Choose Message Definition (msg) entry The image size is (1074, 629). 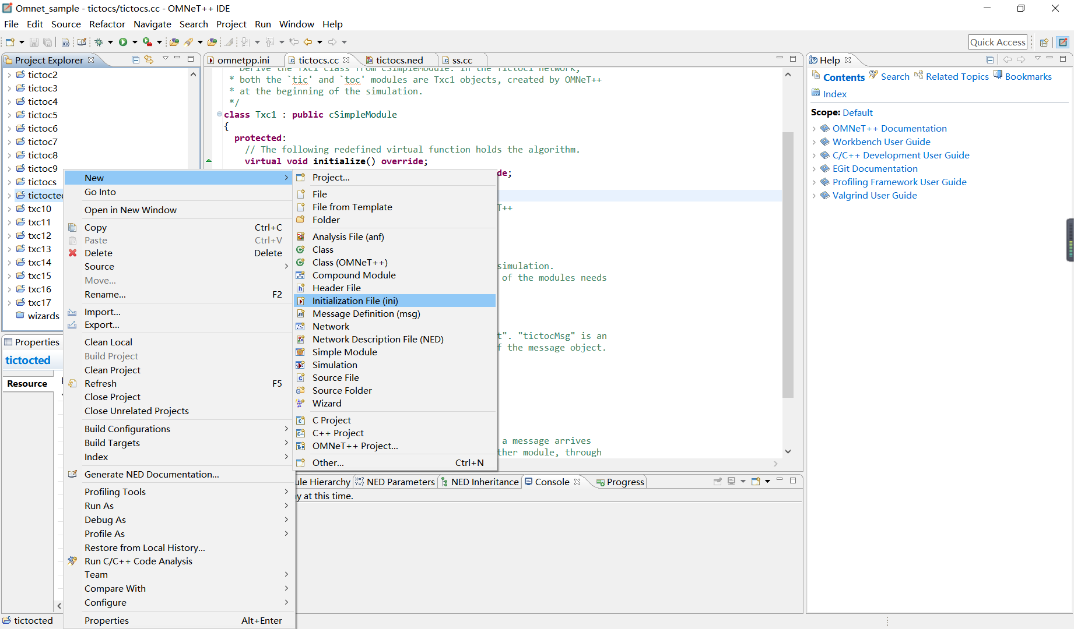(x=395, y=313)
